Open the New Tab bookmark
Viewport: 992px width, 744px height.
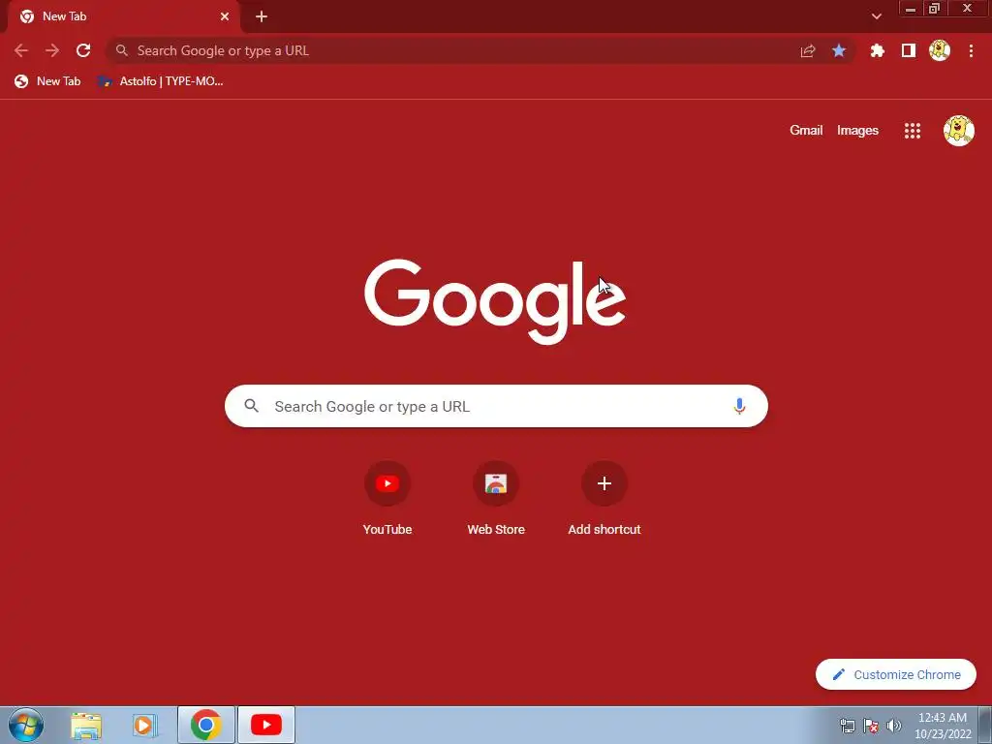coord(48,81)
